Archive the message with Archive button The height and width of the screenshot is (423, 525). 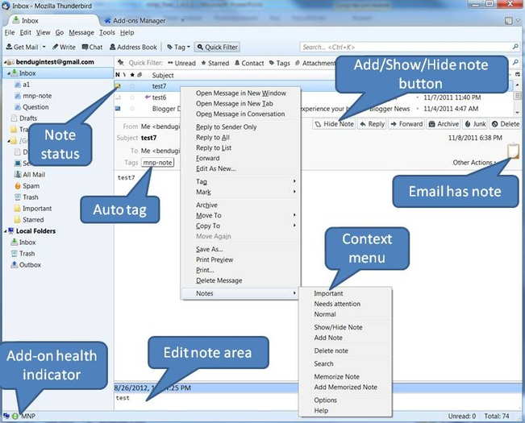pos(444,124)
